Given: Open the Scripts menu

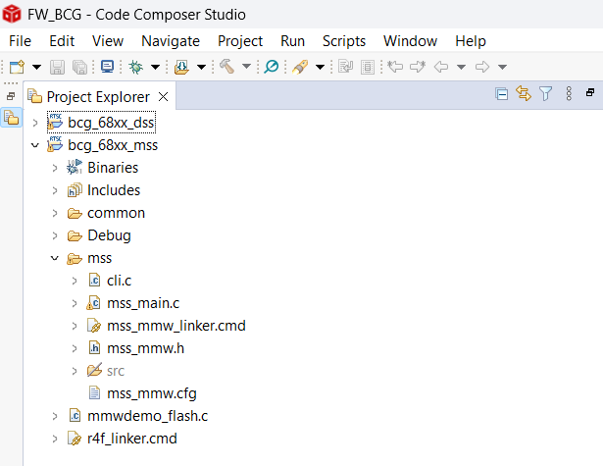Looking at the screenshot, I should click(344, 41).
